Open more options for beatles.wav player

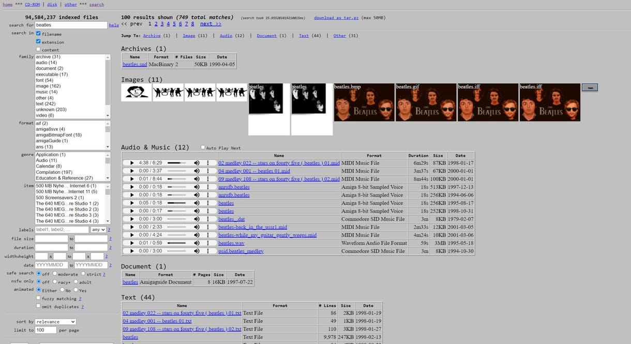pos(208,243)
